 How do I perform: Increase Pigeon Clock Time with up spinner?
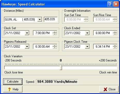115,45
